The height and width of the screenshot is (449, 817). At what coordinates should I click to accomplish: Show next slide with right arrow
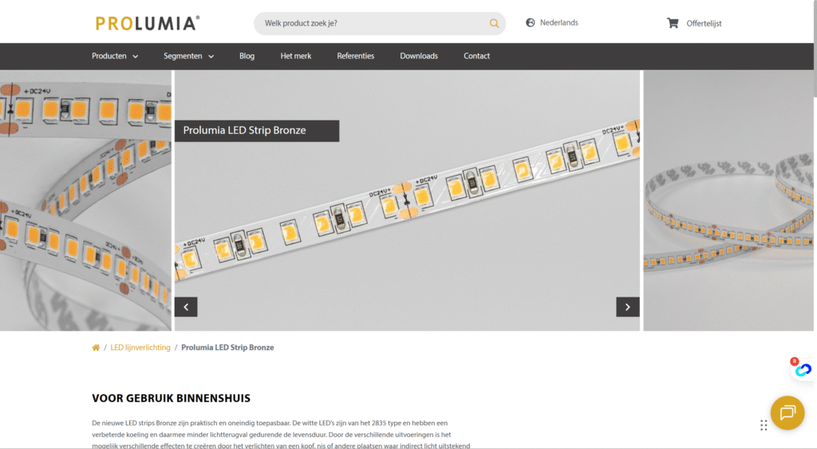pyautogui.click(x=628, y=307)
